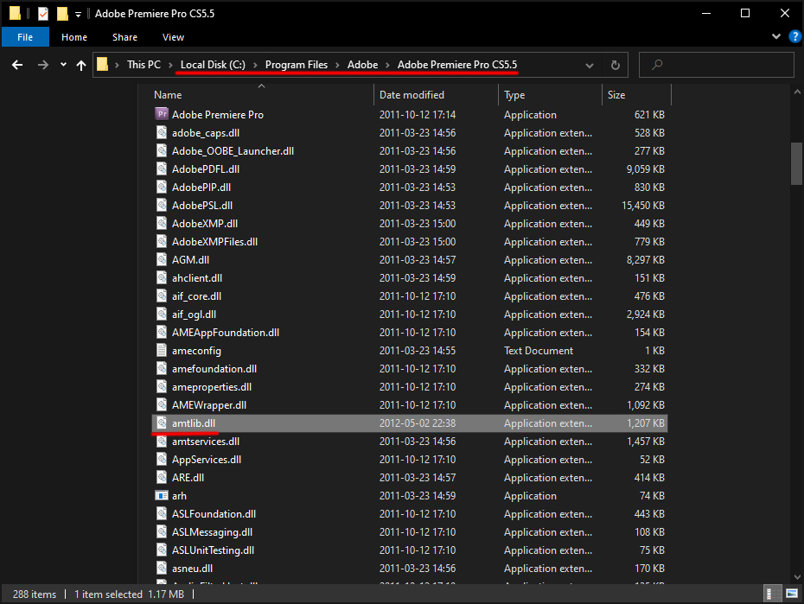This screenshot has height=604, width=804.
Task: Sort by Type column header
Action: (x=514, y=95)
